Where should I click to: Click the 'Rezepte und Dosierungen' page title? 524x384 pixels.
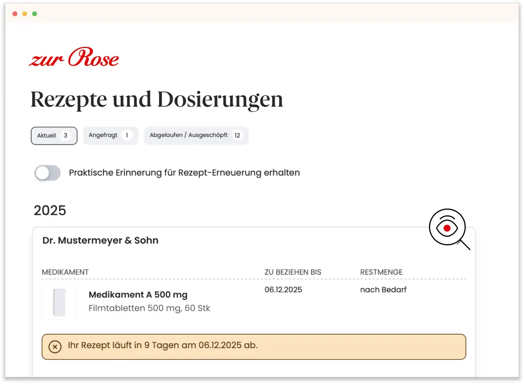pos(156,99)
